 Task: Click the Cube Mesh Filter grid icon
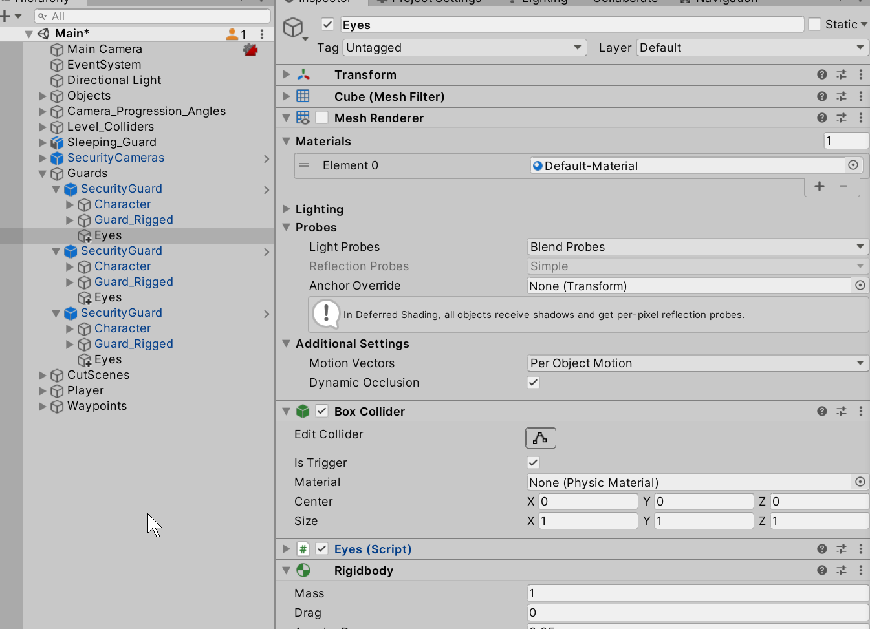[x=303, y=96]
